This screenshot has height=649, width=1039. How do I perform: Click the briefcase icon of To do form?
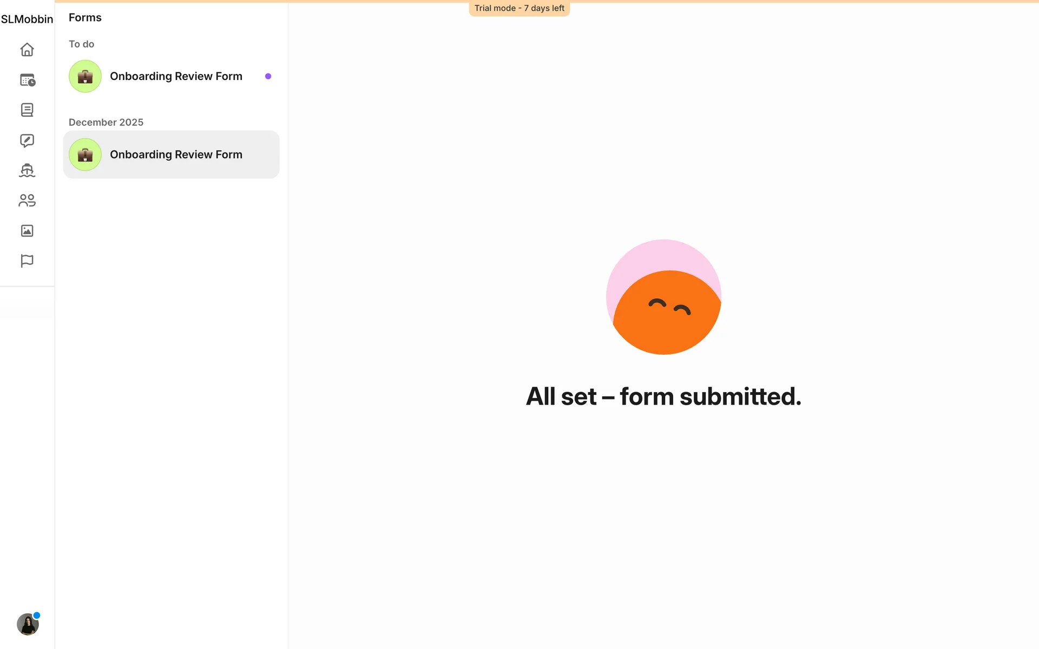85,76
